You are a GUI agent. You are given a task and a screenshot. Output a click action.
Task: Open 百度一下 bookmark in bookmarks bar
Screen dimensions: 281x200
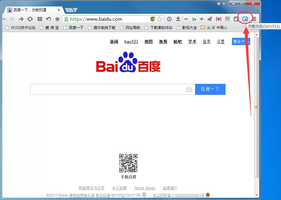tap(73, 28)
